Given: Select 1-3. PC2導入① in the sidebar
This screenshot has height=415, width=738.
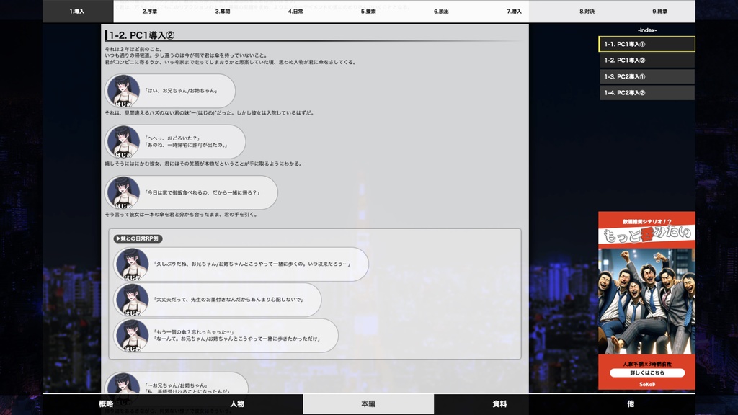Looking at the screenshot, I should click(x=646, y=77).
